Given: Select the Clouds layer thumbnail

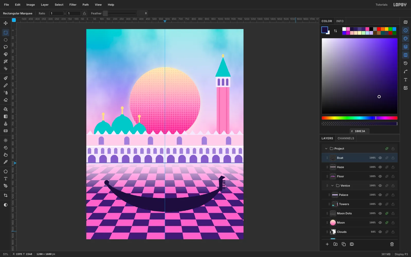Looking at the screenshot, I should [333, 232].
